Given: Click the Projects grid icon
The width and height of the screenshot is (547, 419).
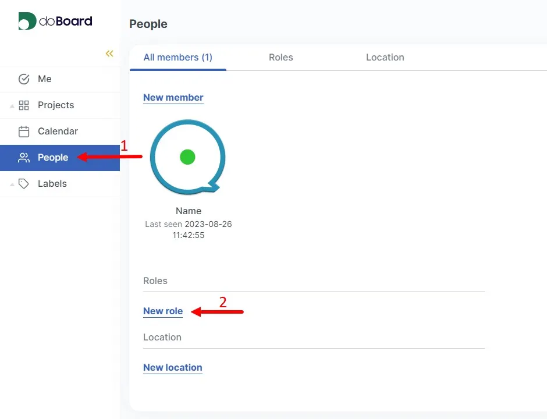Looking at the screenshot, I should pyautogui.click(x=24, y=105).
